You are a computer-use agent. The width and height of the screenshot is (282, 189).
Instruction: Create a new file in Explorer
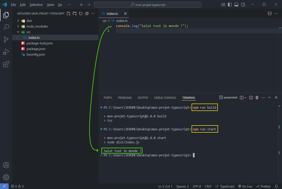[69, 14]
